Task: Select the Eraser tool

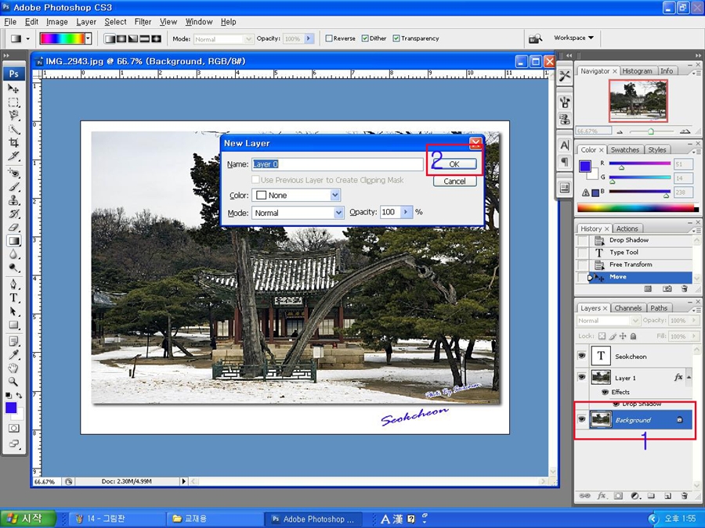Action: point(13,227)
